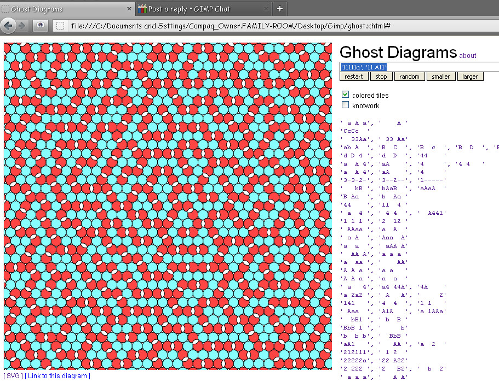Click the larger button
The height and width of the screenshot is (382, 499).
point(470,77)
